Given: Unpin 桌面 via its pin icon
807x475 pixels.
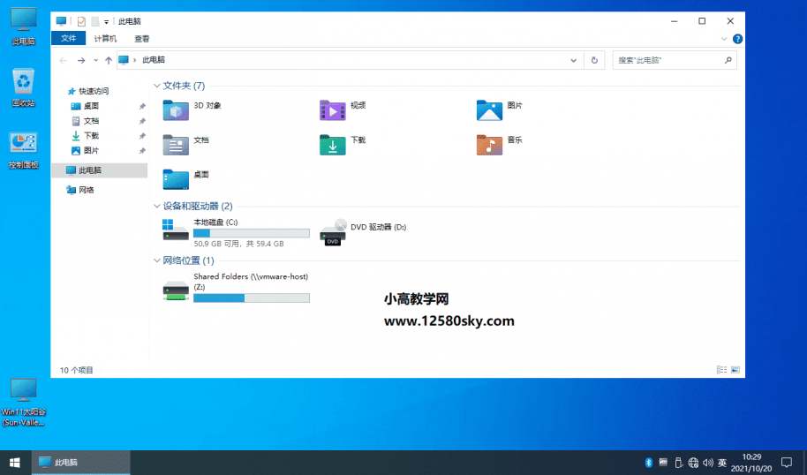Looking at the screenshot, I should (142, 107).
